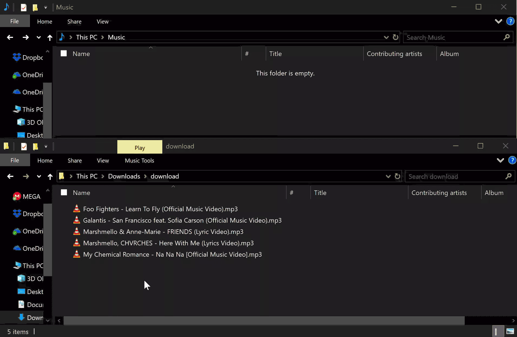Viewport: 517px width, 337px height.
Task: Open the Share tab in download window
Action: [75, 160]
